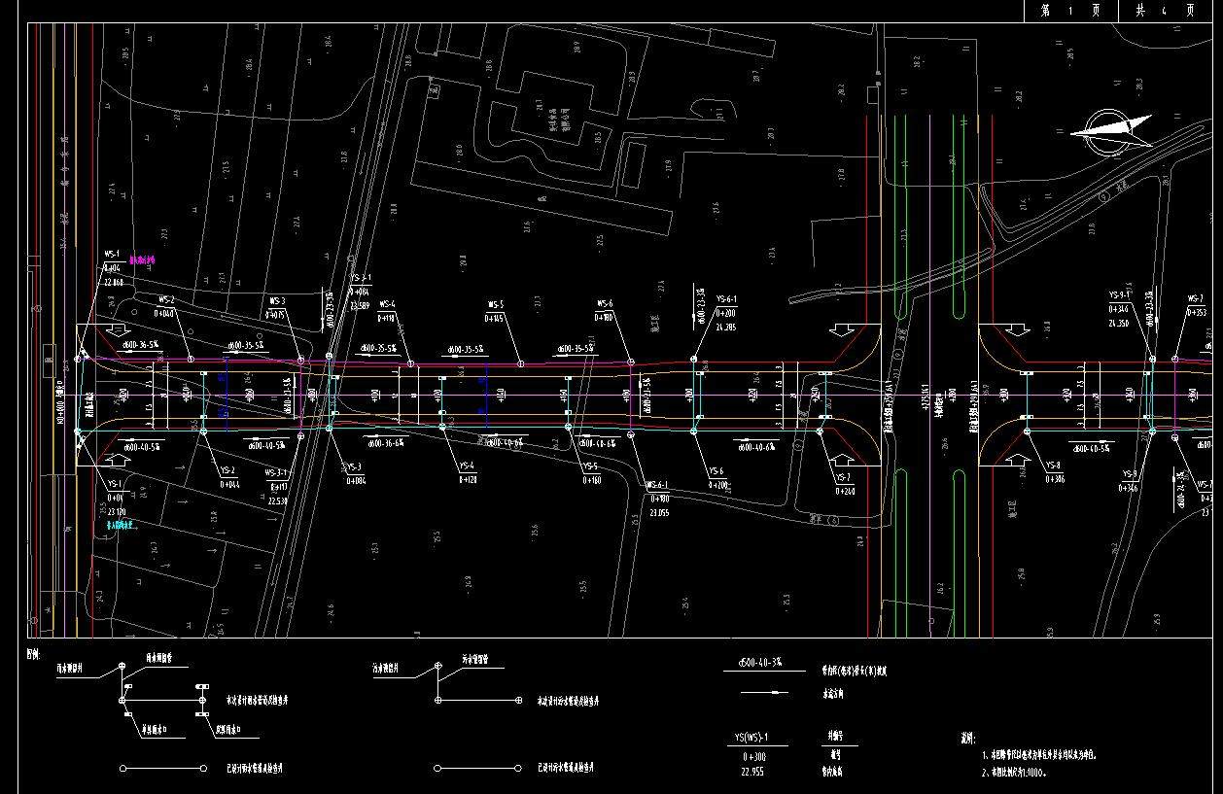Click the YS-6-1 label text
This screenshot has height=794, width=1223.
[x=726, y=299]
